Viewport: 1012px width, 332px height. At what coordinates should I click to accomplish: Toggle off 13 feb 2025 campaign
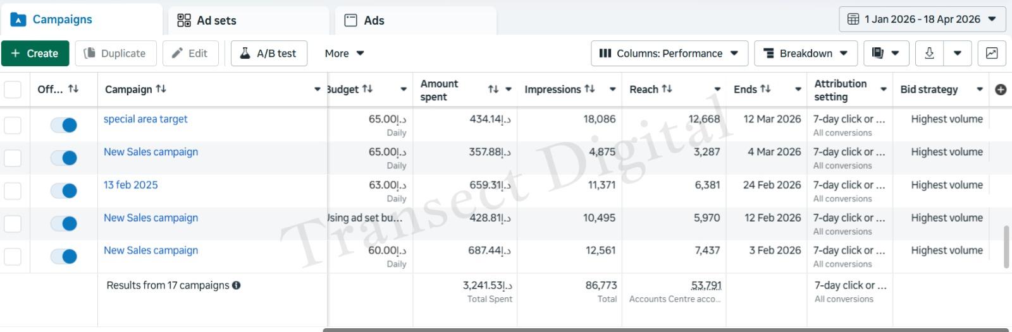[x=64, y=191]
